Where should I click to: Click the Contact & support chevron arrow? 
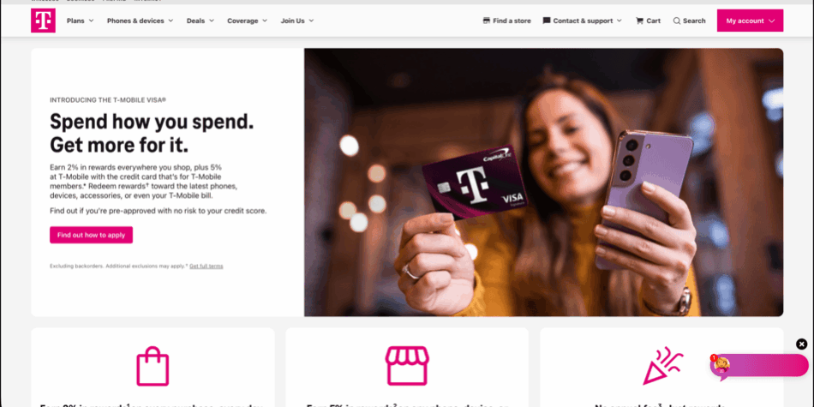619,21
